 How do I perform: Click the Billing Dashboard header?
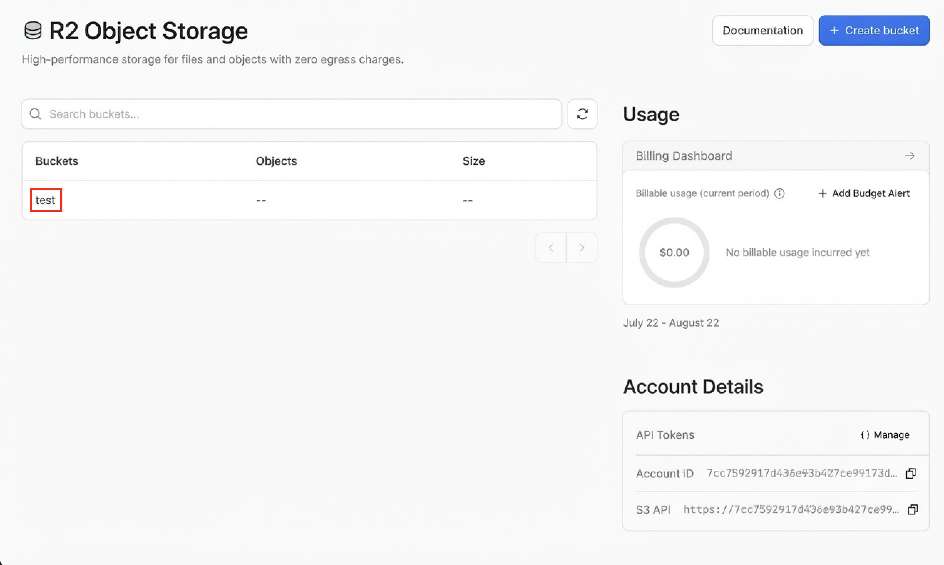pos(776,156)
